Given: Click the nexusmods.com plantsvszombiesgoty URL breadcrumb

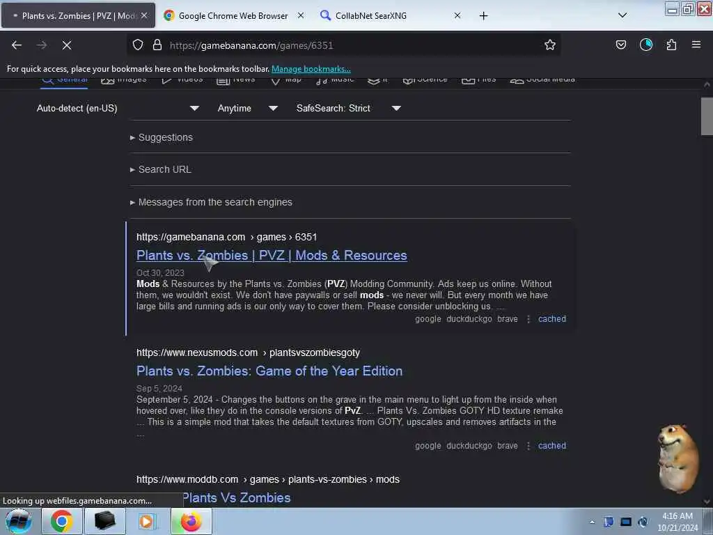Looking at the screenshot, I should click(x=248, y=352).
